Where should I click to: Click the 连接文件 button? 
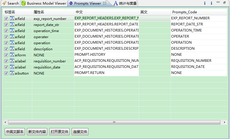(80, 132)
